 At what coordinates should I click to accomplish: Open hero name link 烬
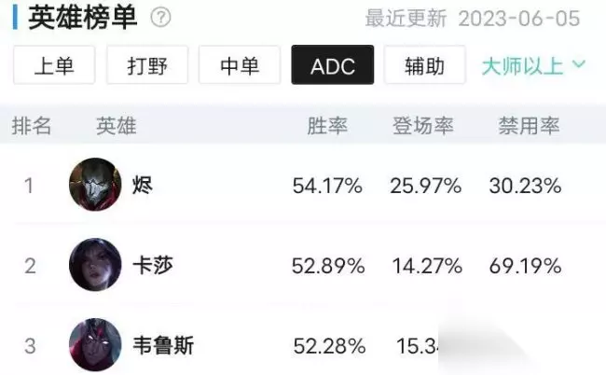[143, 186]
